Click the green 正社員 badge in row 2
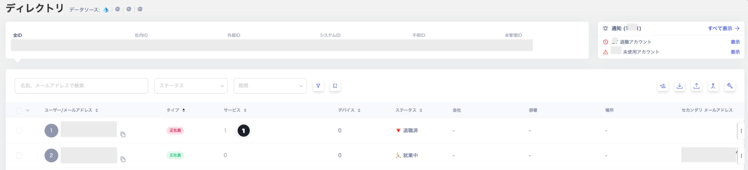The width and height of the screenshot is (748, 170). click(175, 155)
